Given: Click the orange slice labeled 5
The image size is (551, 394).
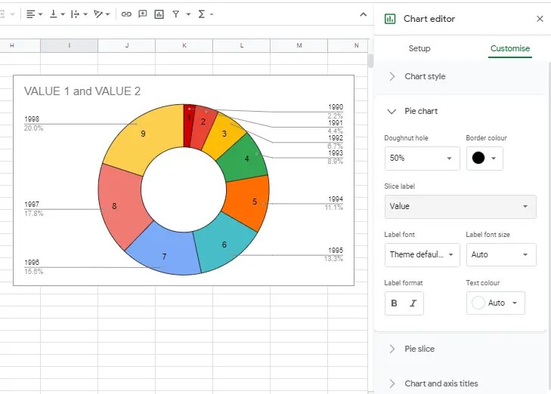Looking at the screenshot, I should (x=251, y=202).
